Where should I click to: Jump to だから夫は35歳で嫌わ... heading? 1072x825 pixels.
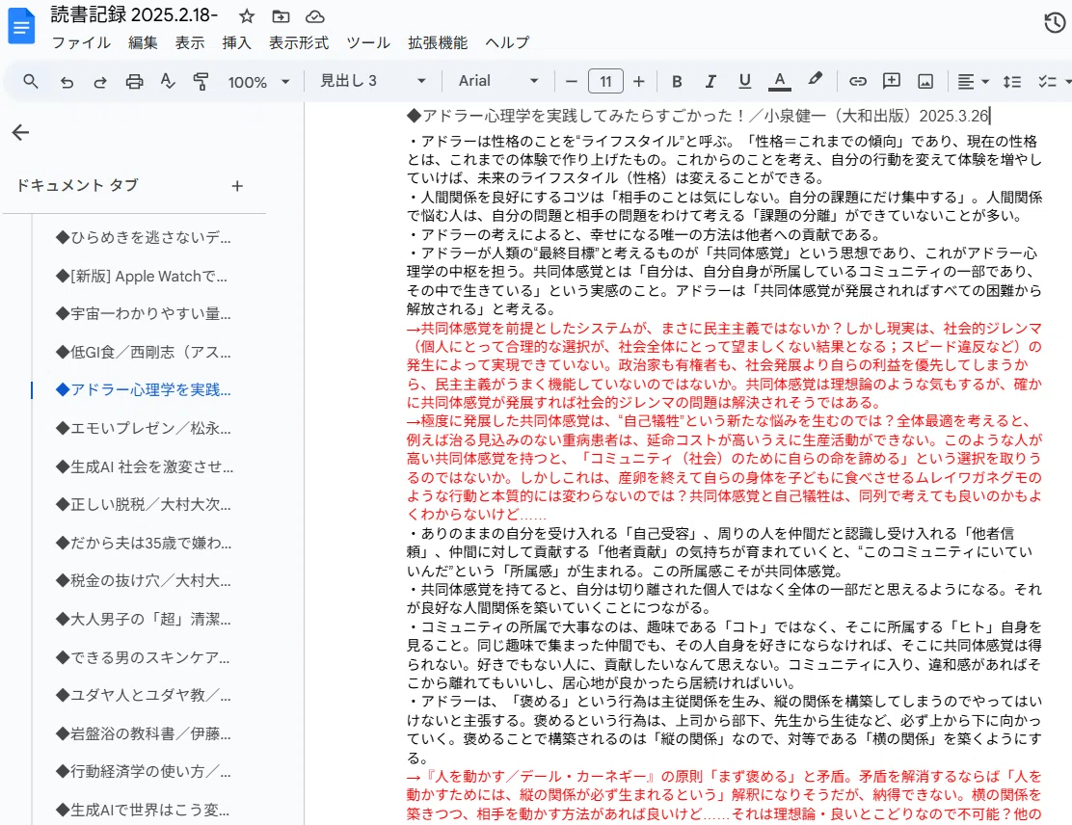[144, 543]
